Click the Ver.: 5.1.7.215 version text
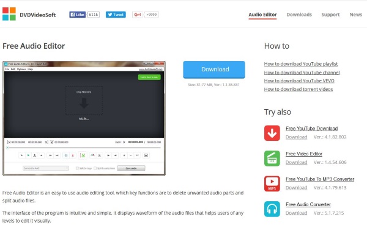Viewport: 367px width, 225px height. pyautogui.click(x=329, y=213)
